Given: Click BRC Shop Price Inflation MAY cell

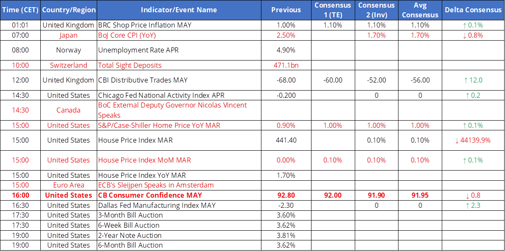Looking at the screenshot, I should click(179, 25).
